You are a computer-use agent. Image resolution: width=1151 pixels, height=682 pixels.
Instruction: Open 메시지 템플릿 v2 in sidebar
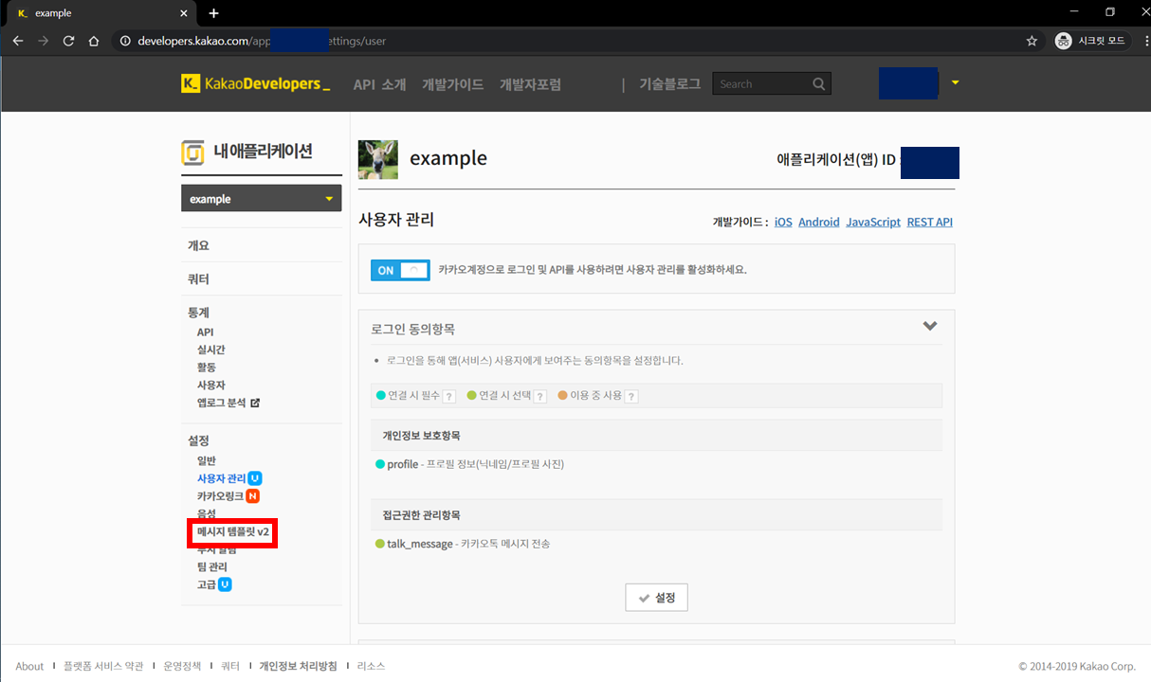tap(233, 532)
